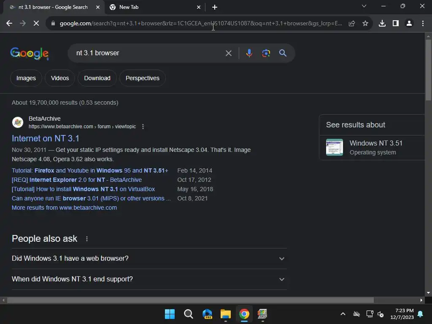Click the scroll right arrow
The height and width of the screenshot is (324, 432).
pos(421,300)
